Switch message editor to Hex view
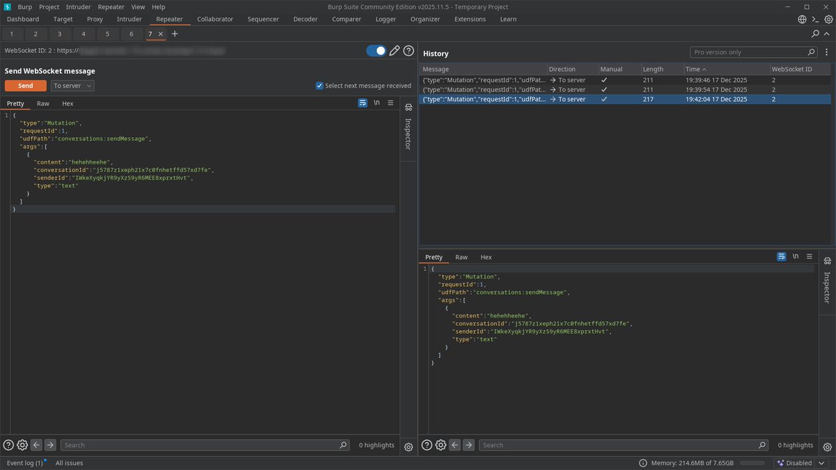The width and height of the screenshot is (836, 470). point(68,103)
